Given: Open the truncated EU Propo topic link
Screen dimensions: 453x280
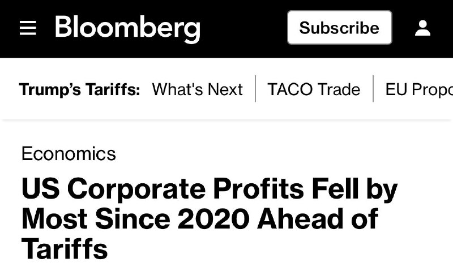Looking at the screenshot, I should pyautogui.click(x=419, y=89).
